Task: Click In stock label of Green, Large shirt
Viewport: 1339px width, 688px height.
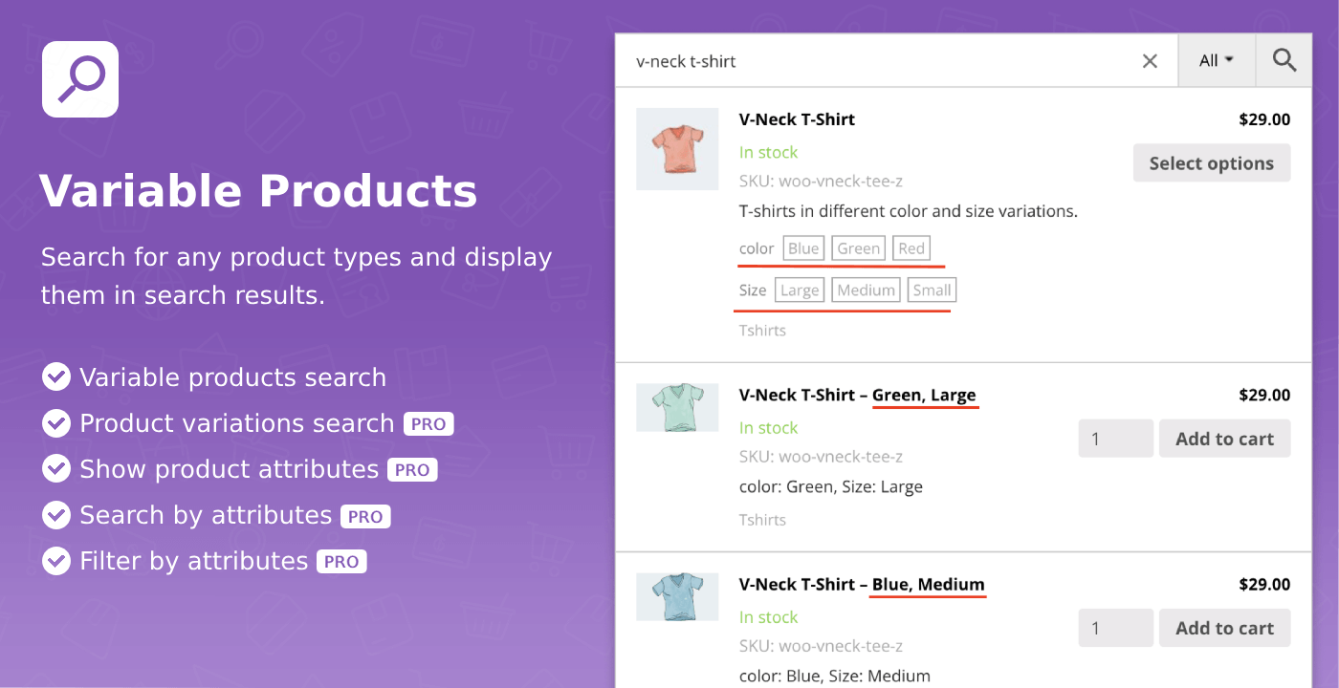Action: point(768,427)
